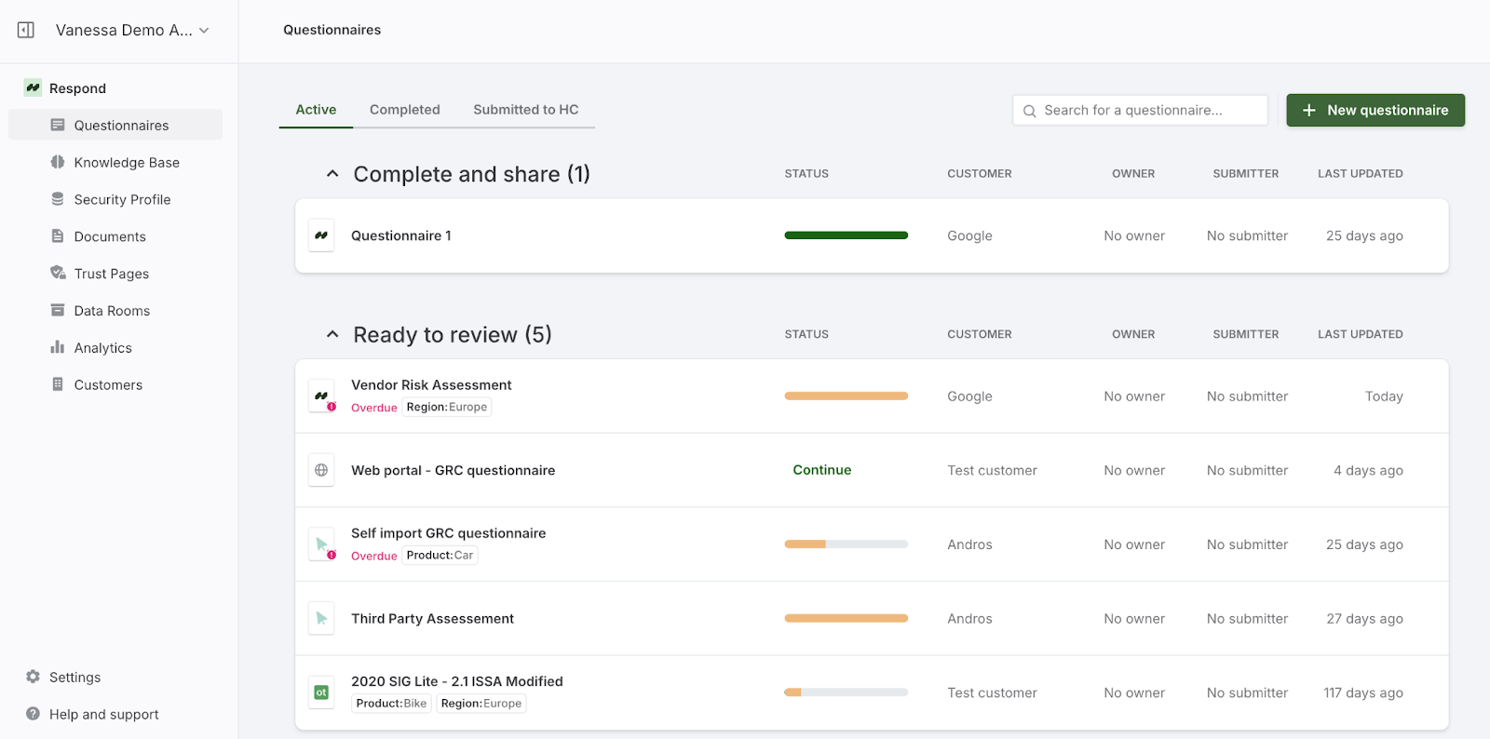Open Questionnaires in the sidebar
Viewport: 1490px width, 739px height.
[x=115, y=125]
